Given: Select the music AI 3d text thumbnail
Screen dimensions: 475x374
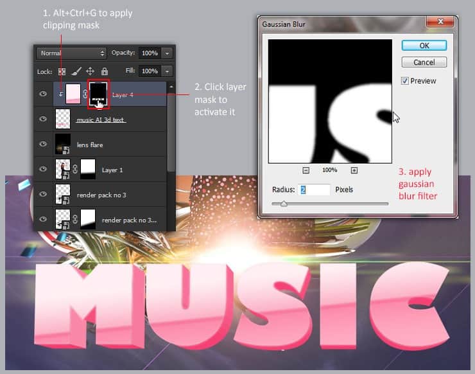Looking at the screenshot, I should (63, 119).
